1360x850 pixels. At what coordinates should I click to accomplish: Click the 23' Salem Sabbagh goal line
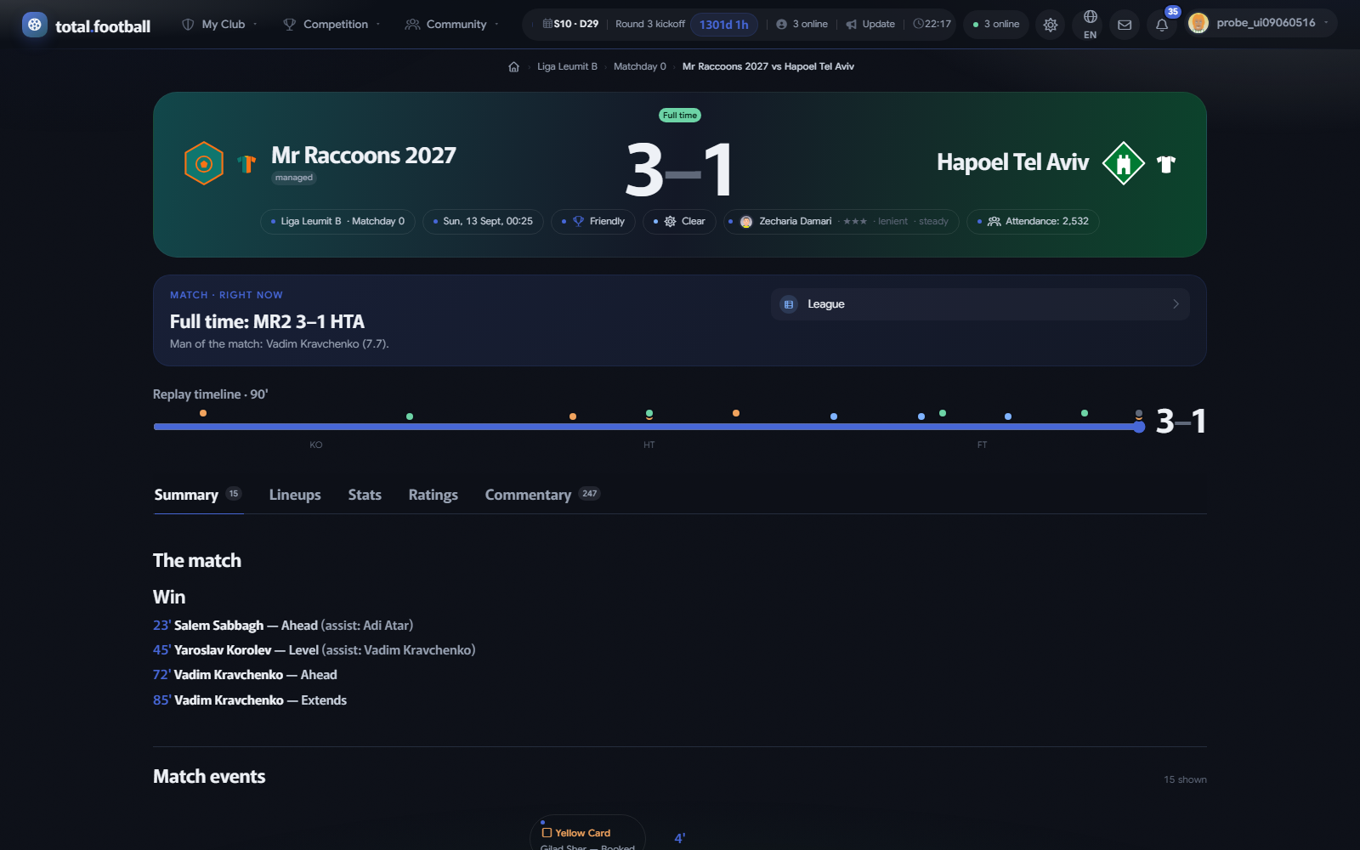(x=283, y=626)
